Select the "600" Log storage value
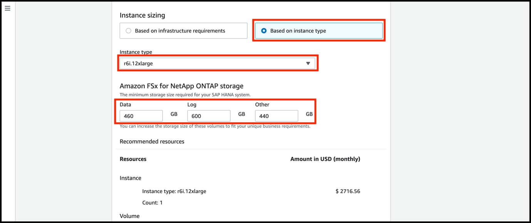The height and width of the screenshot is (223, 531). pyautogui.click(x=209, y=116)
